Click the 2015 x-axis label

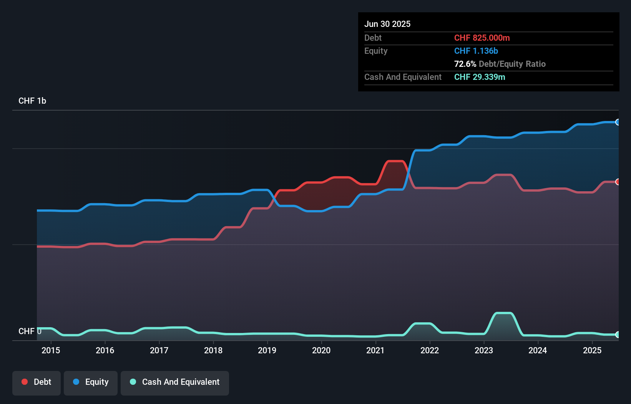pyautogui.click(x=51, y=350)
